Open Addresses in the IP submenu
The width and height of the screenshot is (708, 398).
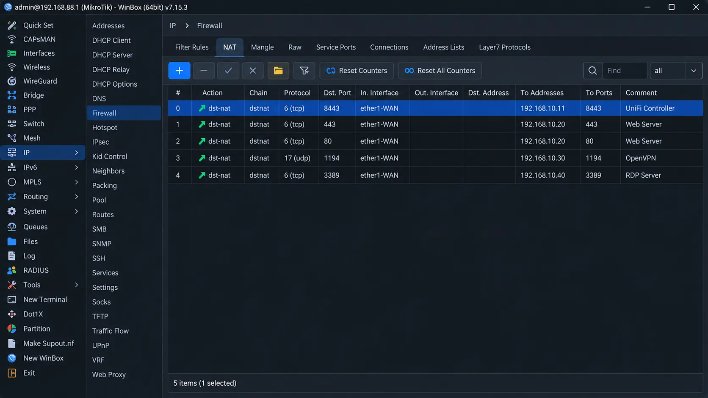(x=108, y=26)
